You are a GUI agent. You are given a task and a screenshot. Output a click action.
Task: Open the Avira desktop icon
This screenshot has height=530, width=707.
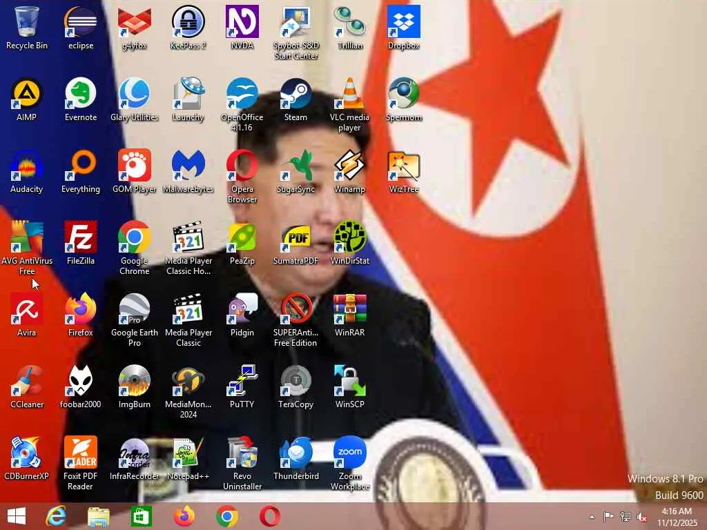[27, 315]
